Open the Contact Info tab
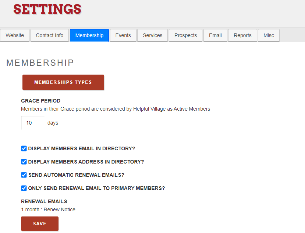 49,35
